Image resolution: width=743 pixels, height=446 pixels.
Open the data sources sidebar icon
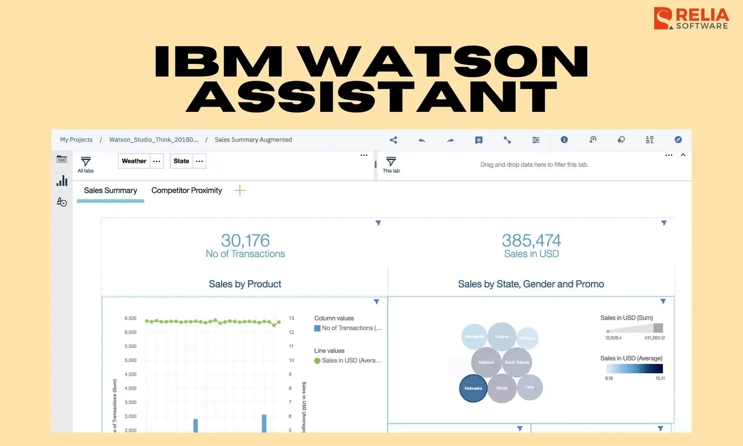point(62,159)
